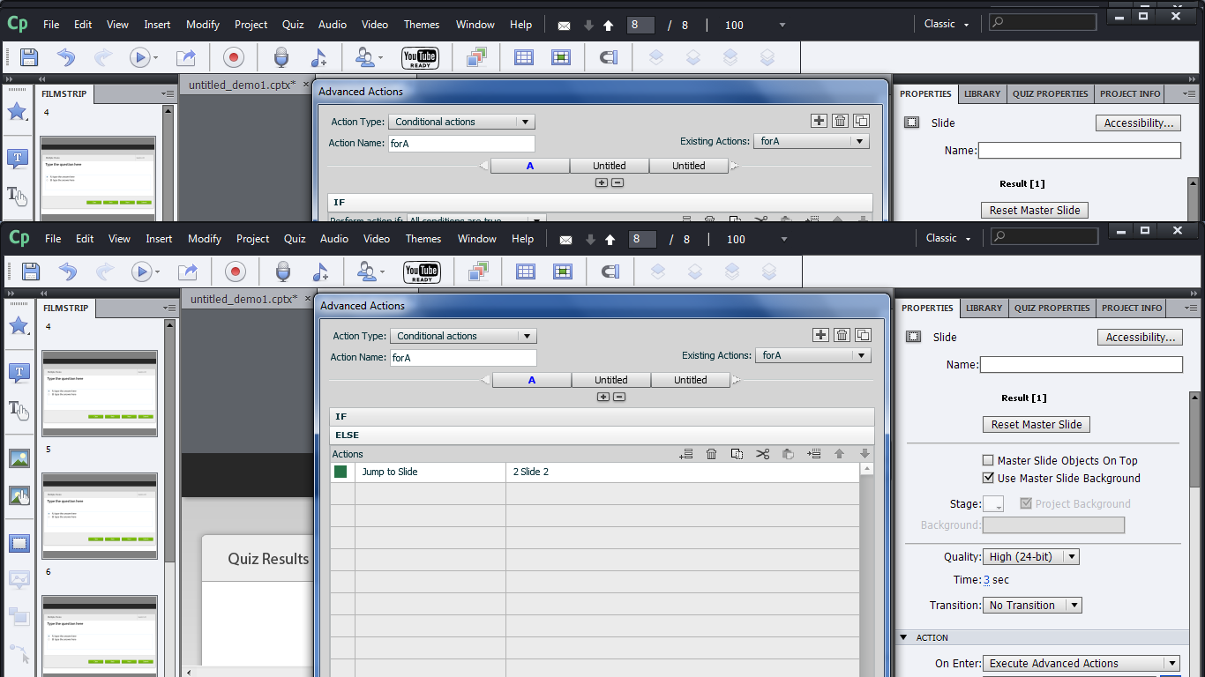Click the magnet Snap icon in lower toolbar
This screenshot has height=677, width=1205.
[x=610, y=272]
